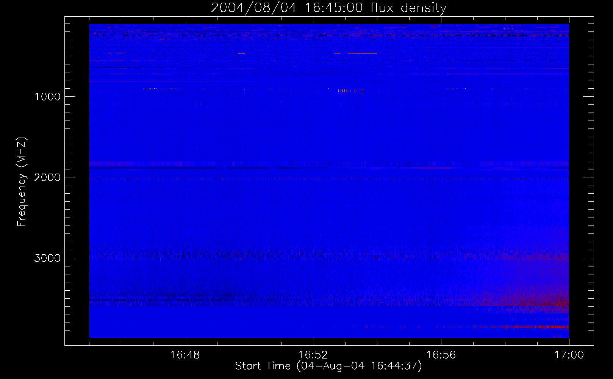The image size is (613, 379).
Task: Click the plot title '2004/08/04 16:45:00 flux density'
Action: click(328, 8)
